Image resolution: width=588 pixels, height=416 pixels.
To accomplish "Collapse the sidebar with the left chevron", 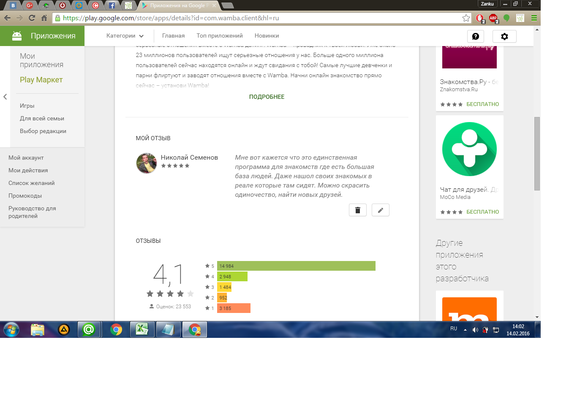I will [5, 97].
